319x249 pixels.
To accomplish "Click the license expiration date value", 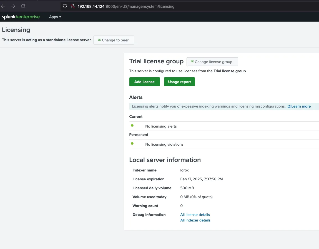I will pyautogui.click(x=201, y=179).
